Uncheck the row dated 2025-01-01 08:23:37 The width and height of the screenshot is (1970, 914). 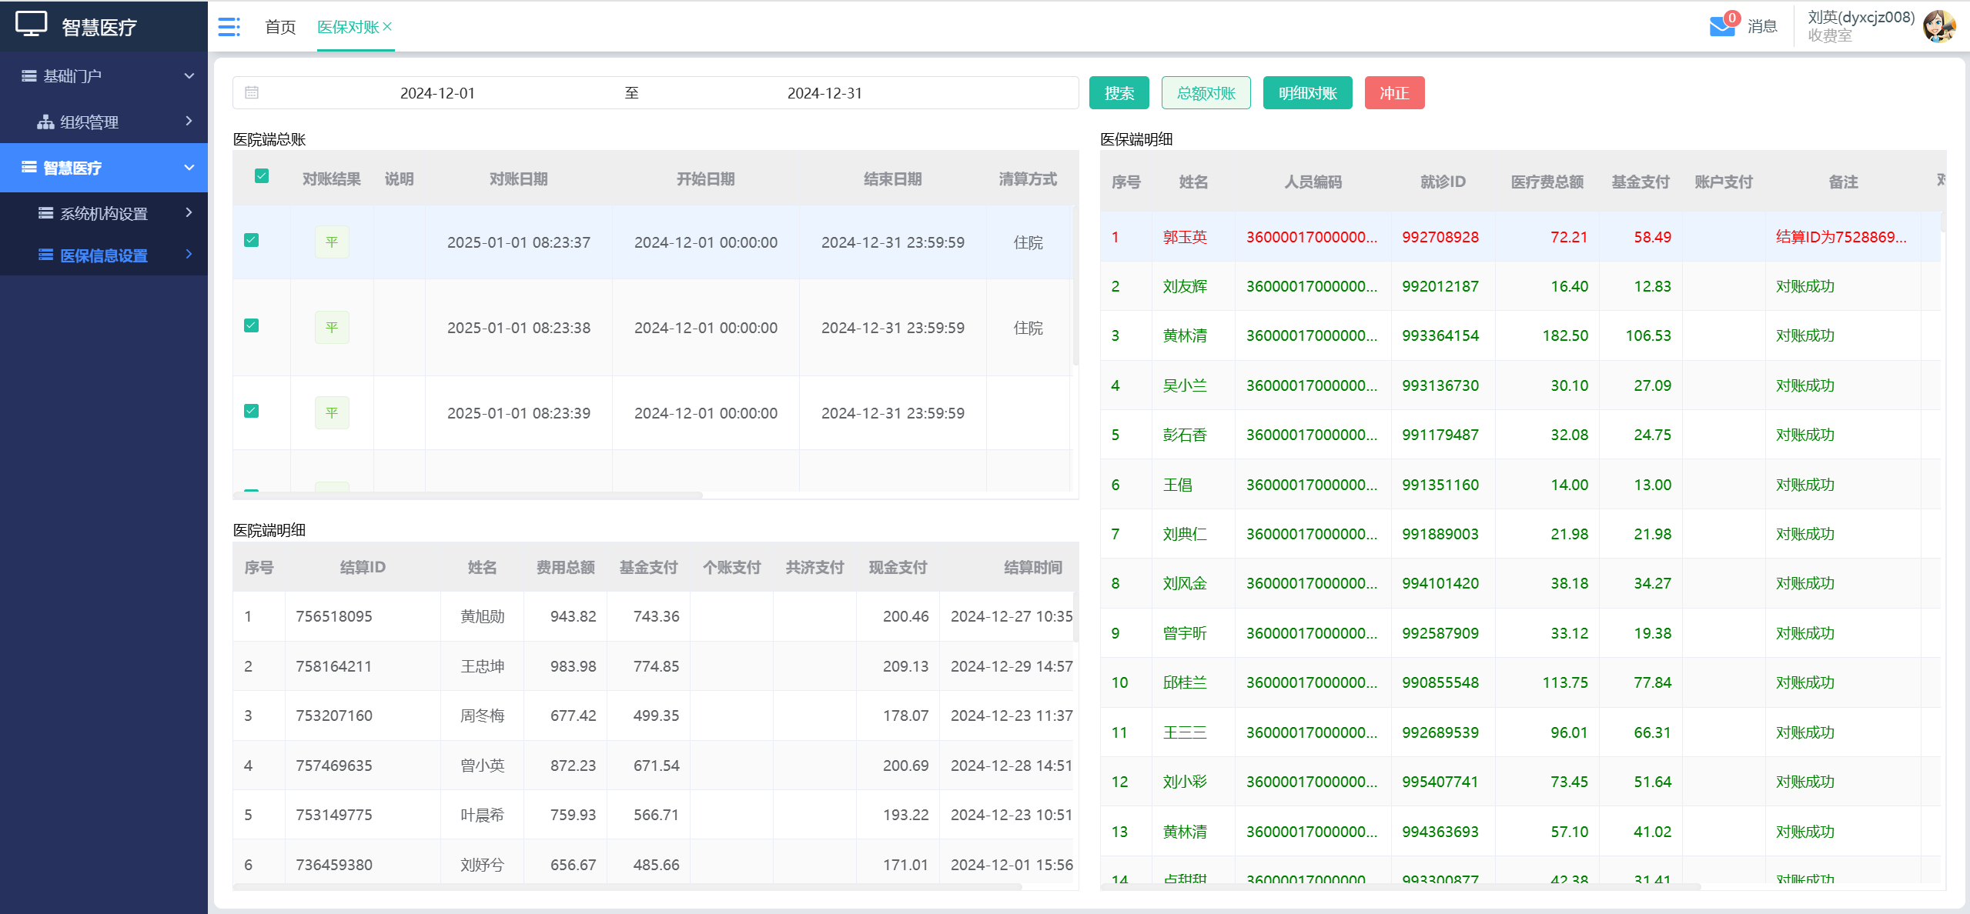tap(252, 240)
